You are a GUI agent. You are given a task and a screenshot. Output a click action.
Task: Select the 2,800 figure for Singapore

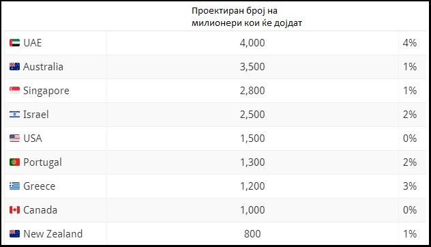point(252,91)
